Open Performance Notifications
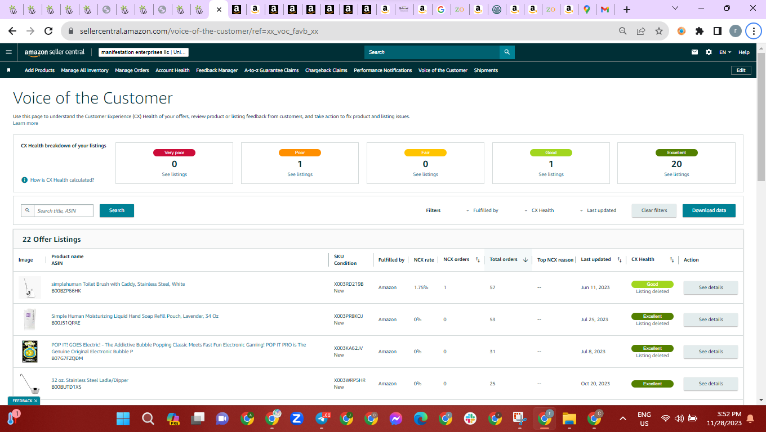This screenshot has height=432, width=766. tap(383, 70)
